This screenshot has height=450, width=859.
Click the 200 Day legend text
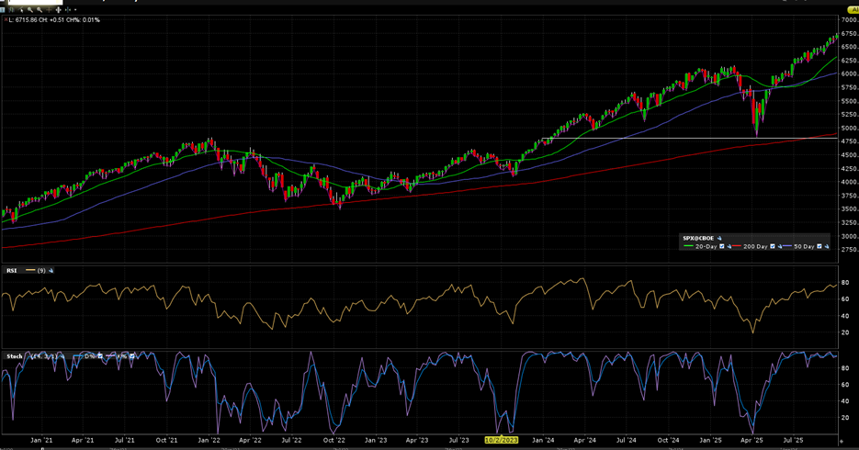[x=755, y=246]
